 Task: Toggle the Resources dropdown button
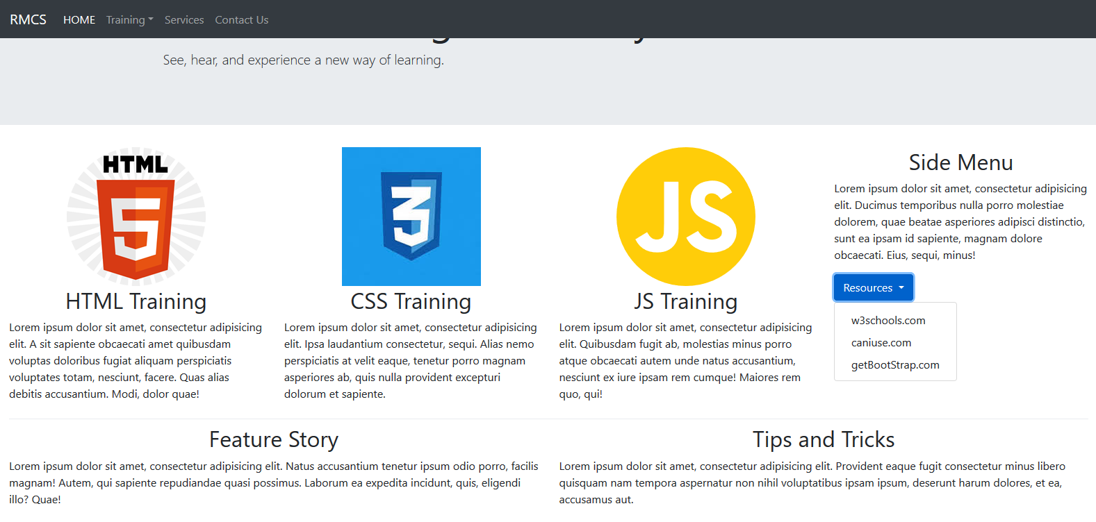[x=874, y=287]
